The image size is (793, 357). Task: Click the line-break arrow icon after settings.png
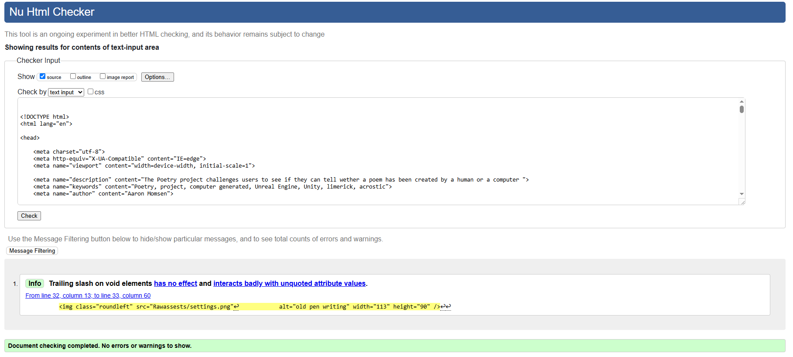pos(236,307)
